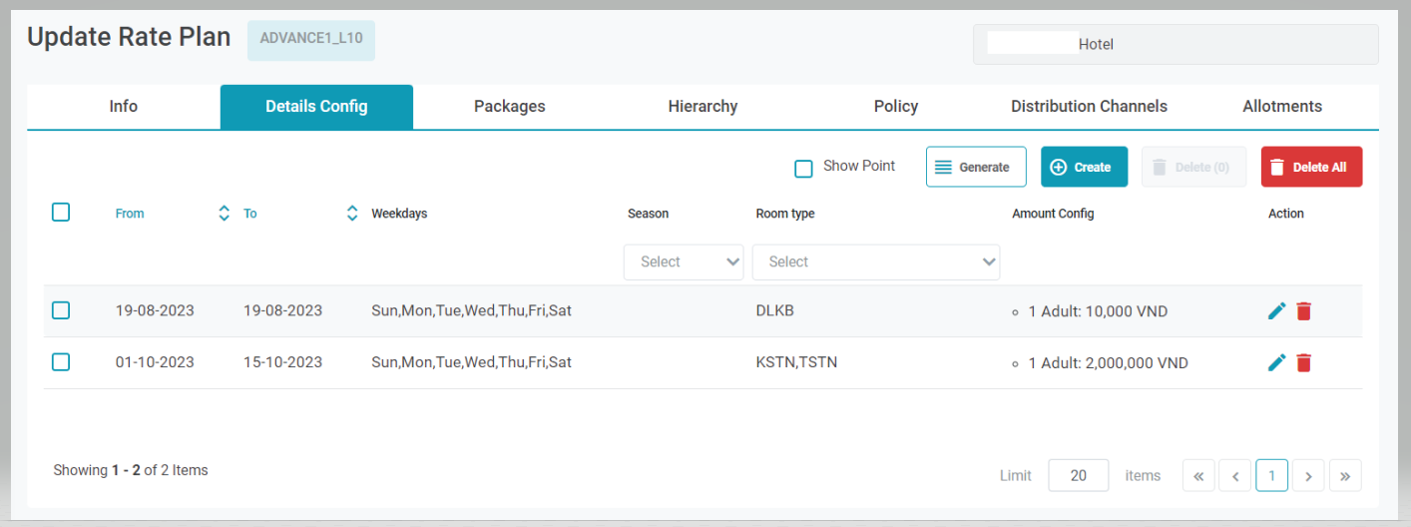
Task: Click the Generate button
Action: point(975,167)
